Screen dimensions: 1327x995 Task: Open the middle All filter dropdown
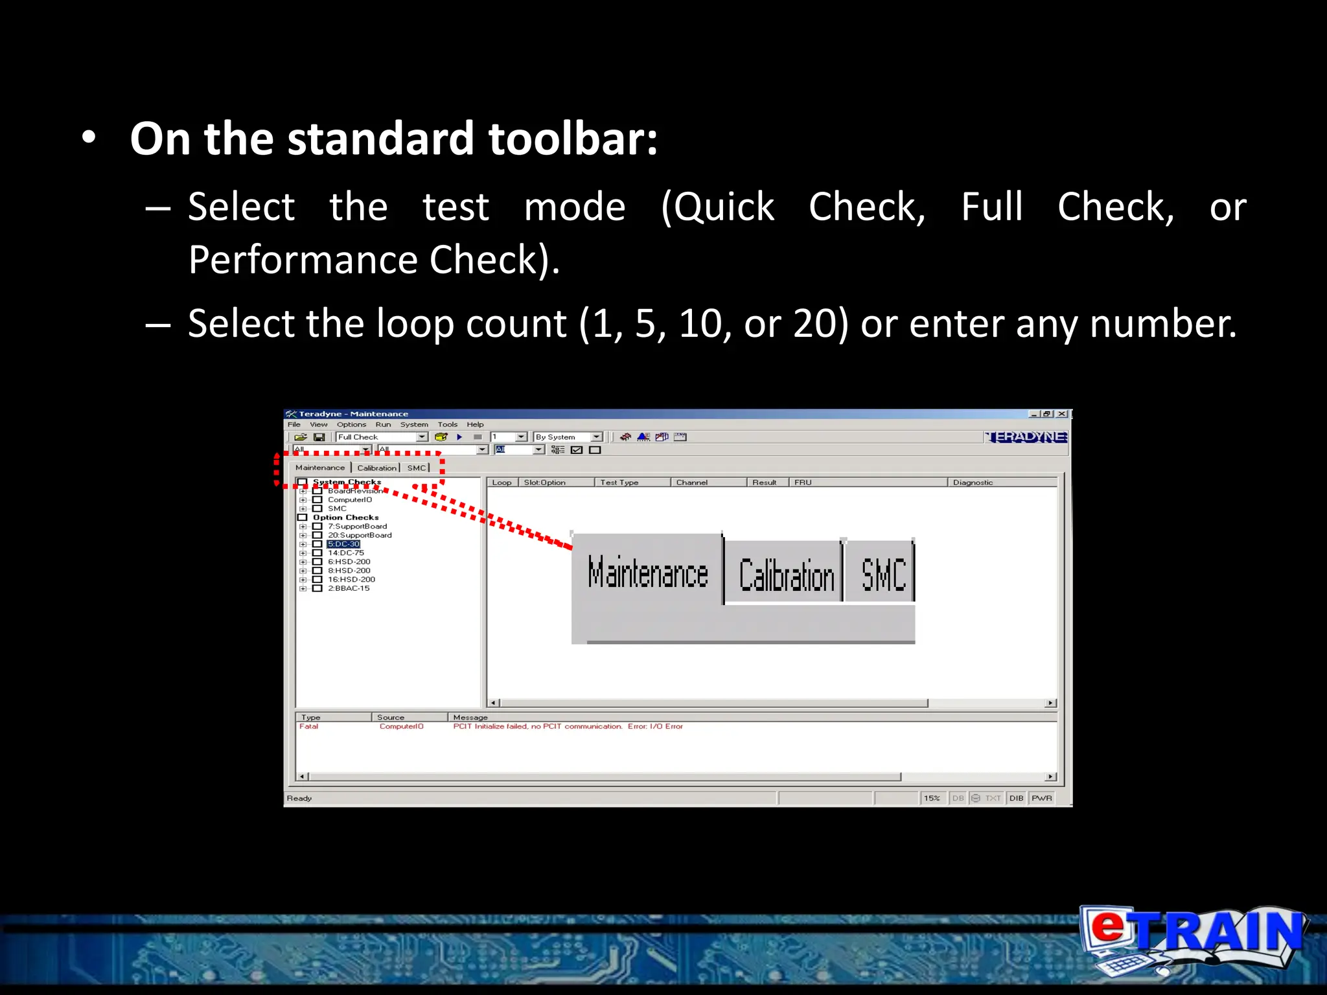pos(482,450)
